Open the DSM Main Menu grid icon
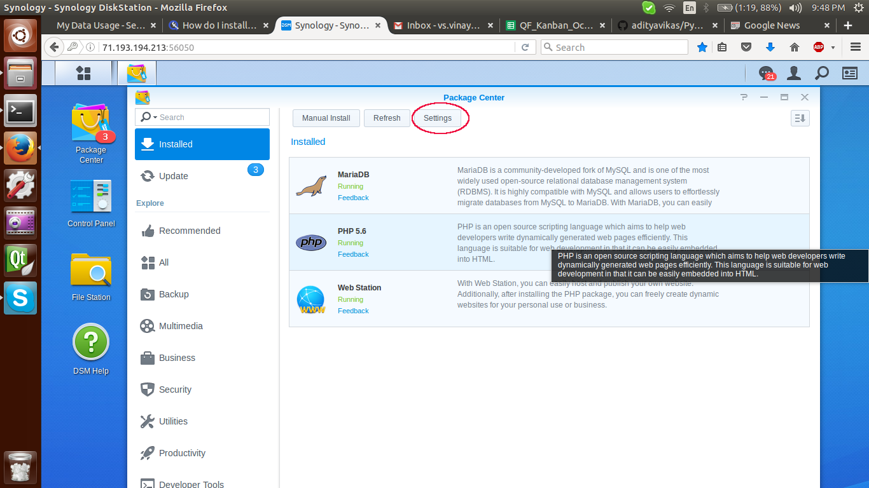This screenshot has height=488, width=869. click(83, 73)
